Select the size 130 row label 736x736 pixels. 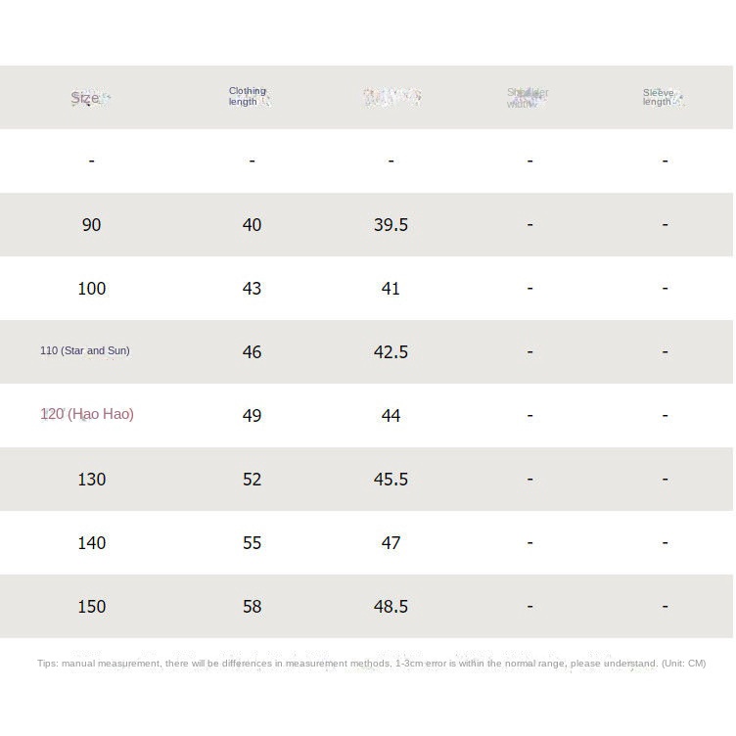click(x=91, y=480)
